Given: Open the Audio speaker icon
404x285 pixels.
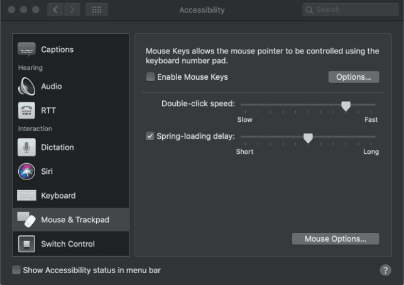Looking at the screenshot, I should 26,86.
